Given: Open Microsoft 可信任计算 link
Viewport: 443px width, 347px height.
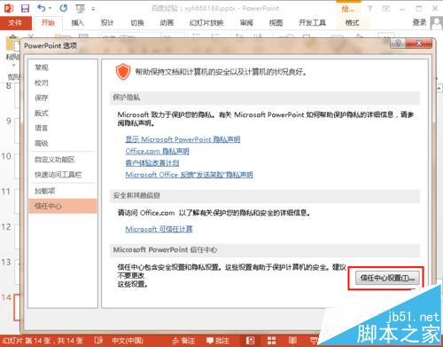Looking at the screenshot, I should (159, 229).
